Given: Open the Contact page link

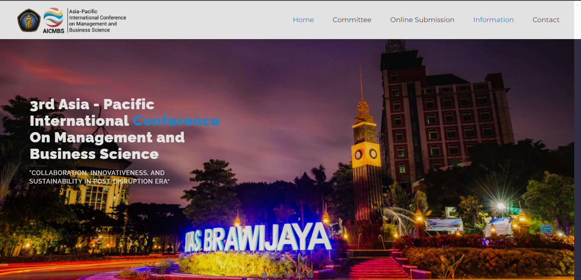Looking at the screenshot, I should [x=546, y=20].
